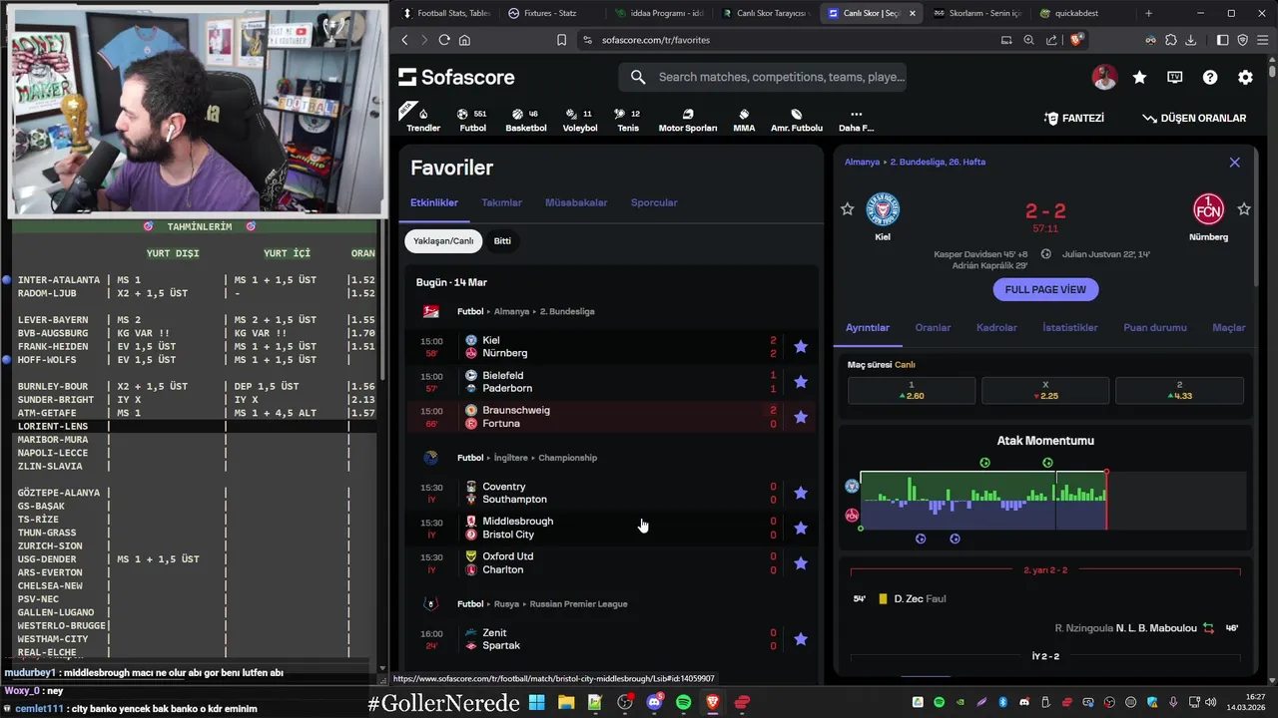1278x718 pixels.
Task: Click the FULL PAGE VIEW button
Action: 1045,289
